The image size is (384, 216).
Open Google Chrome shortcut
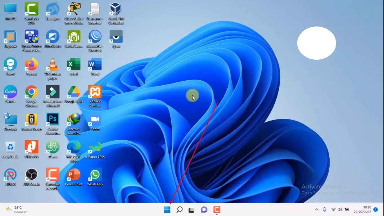tap(32, 96)
